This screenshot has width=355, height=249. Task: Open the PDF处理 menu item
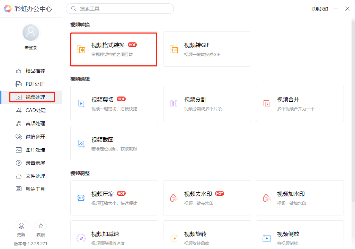coord(31,84)
